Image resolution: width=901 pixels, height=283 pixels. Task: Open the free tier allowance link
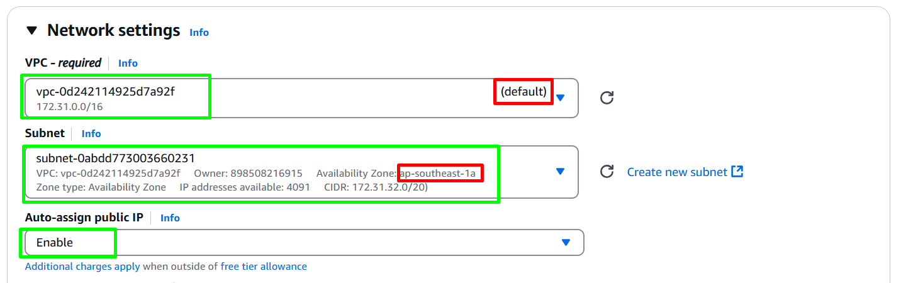pos(264,266)
